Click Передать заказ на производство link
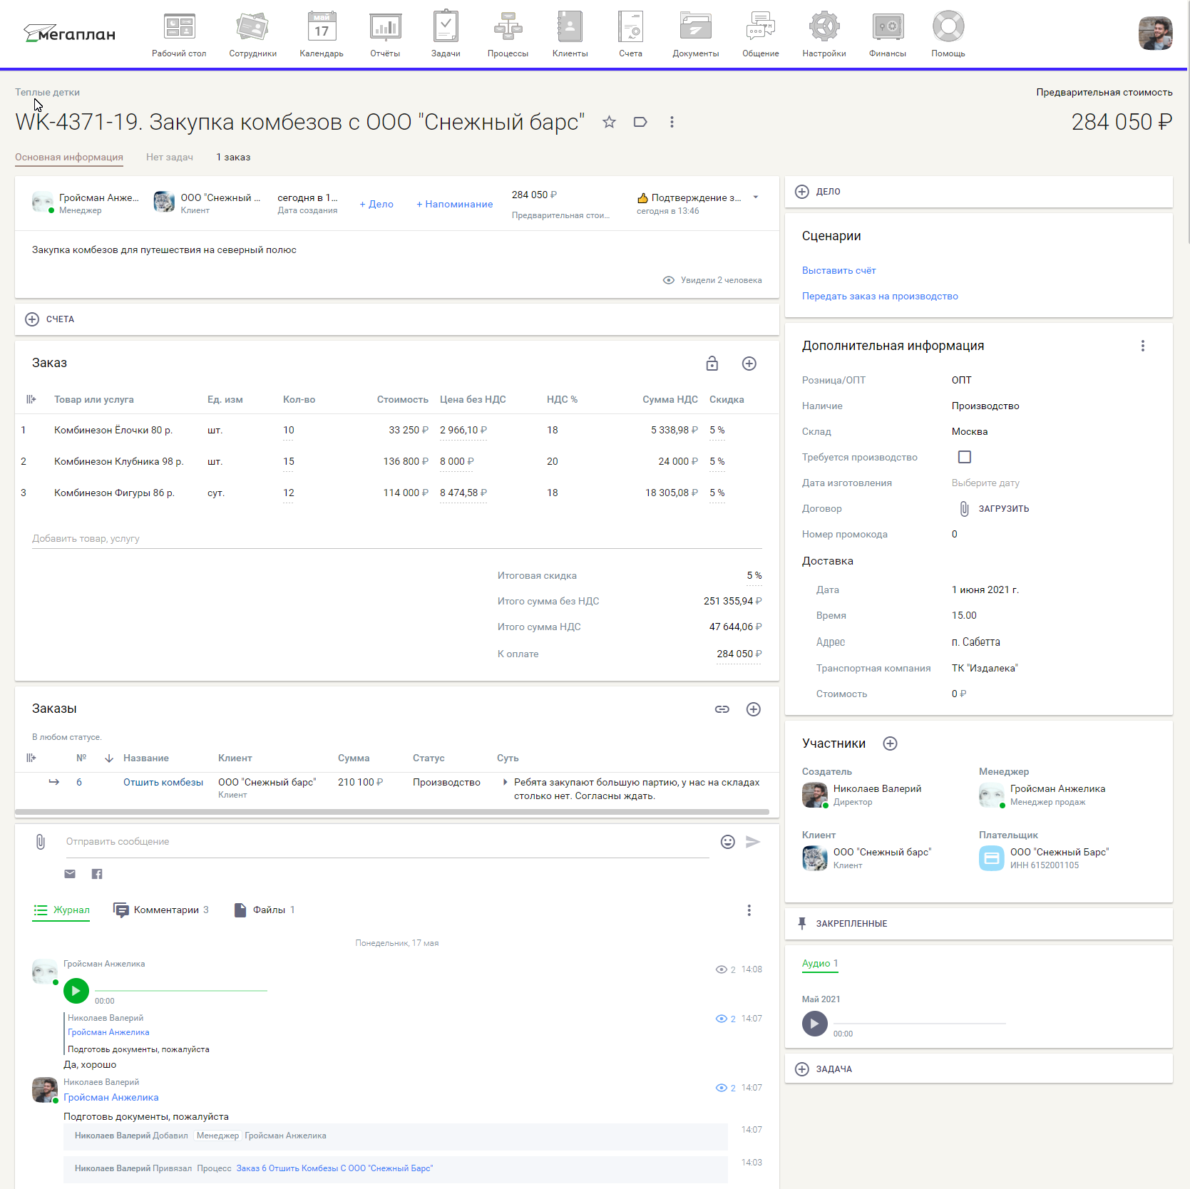Viewport: 1190px width, 1189px height. (880, 297)
